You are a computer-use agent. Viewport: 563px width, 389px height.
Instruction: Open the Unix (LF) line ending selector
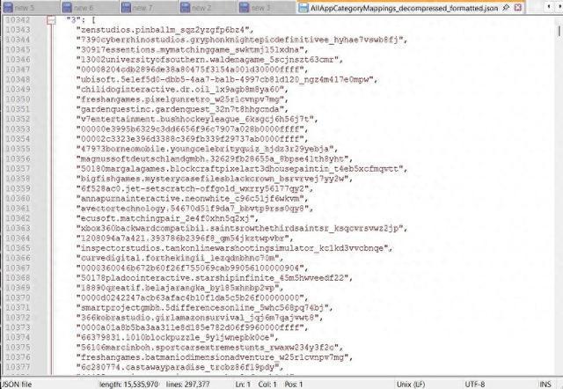coord(420,383)
